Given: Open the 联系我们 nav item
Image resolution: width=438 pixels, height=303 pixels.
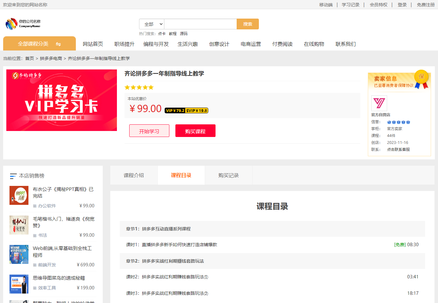Looking at the screenshot, I should 346,44.
